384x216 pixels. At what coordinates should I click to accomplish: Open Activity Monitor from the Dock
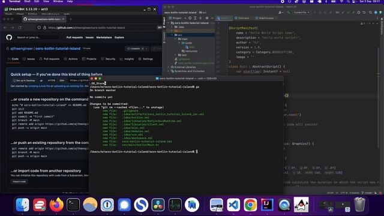pos(175,205)
